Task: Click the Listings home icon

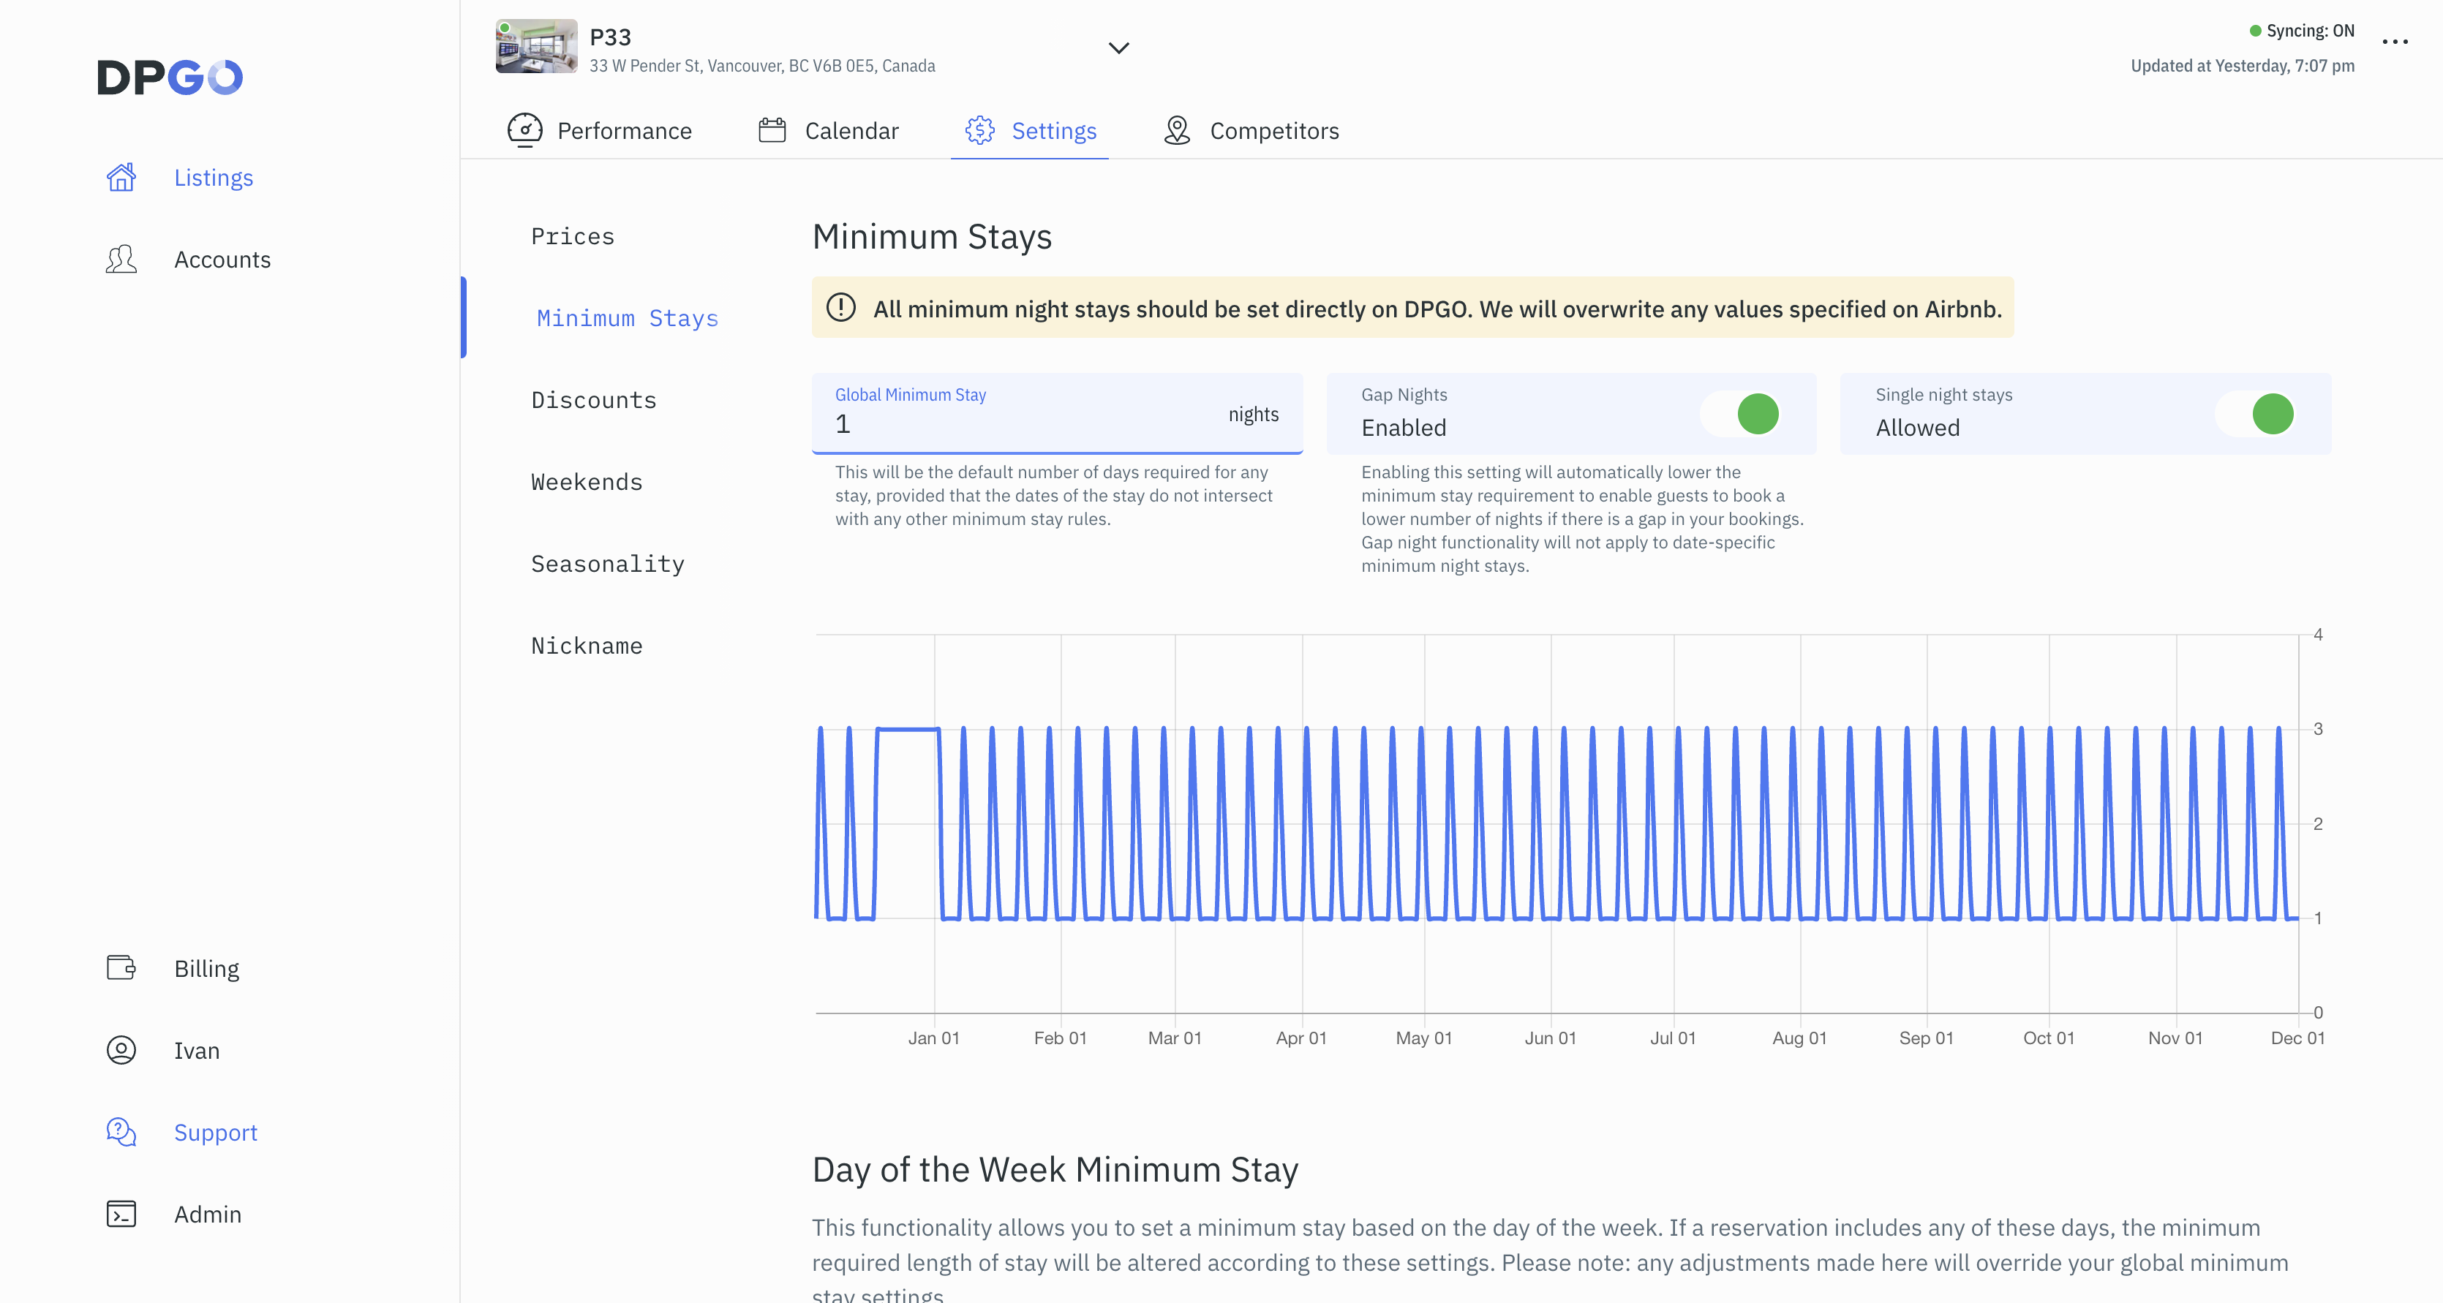Action: point(121,178)
